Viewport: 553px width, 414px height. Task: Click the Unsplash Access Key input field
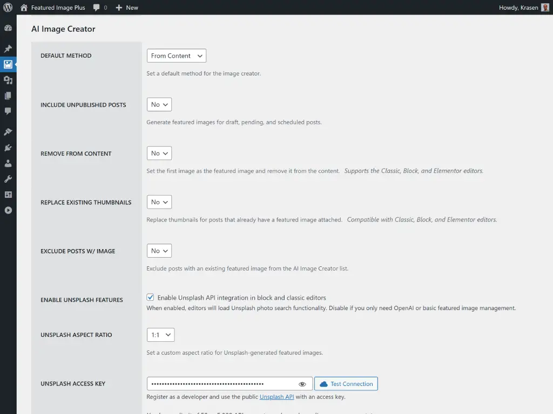pyautogui.click(x=221, y=383)
